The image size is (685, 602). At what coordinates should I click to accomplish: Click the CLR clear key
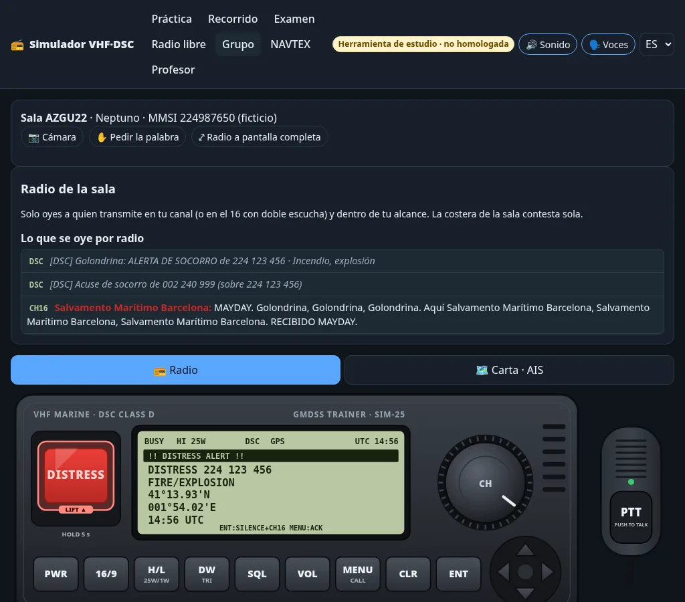[x=408, y=574]
